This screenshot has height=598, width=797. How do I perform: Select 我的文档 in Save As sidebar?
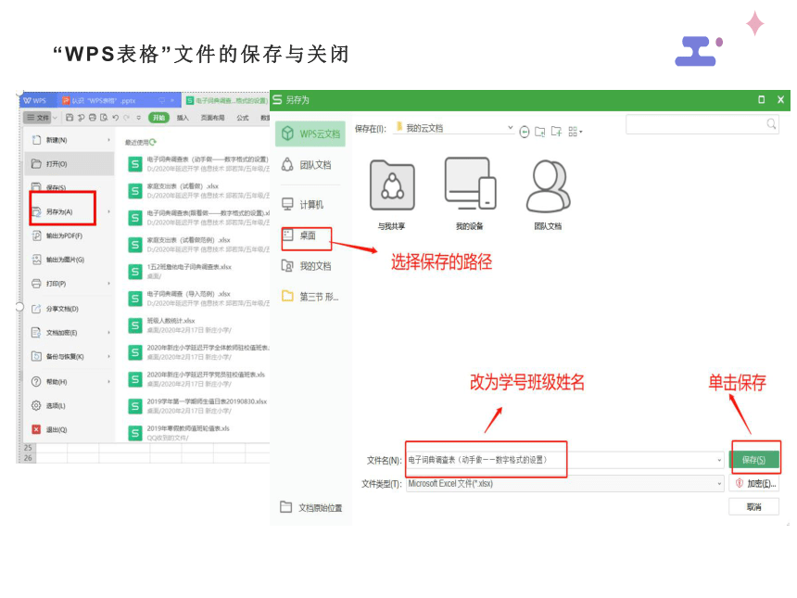tap(310, 266)
